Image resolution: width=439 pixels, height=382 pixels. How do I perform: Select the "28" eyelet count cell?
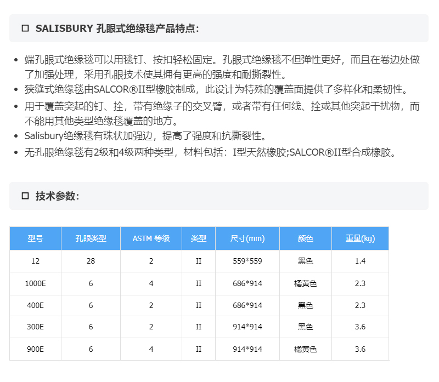91,261
